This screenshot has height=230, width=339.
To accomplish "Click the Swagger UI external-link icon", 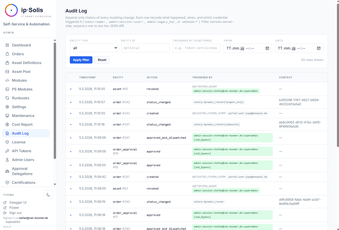I will (x=5, y=203).
